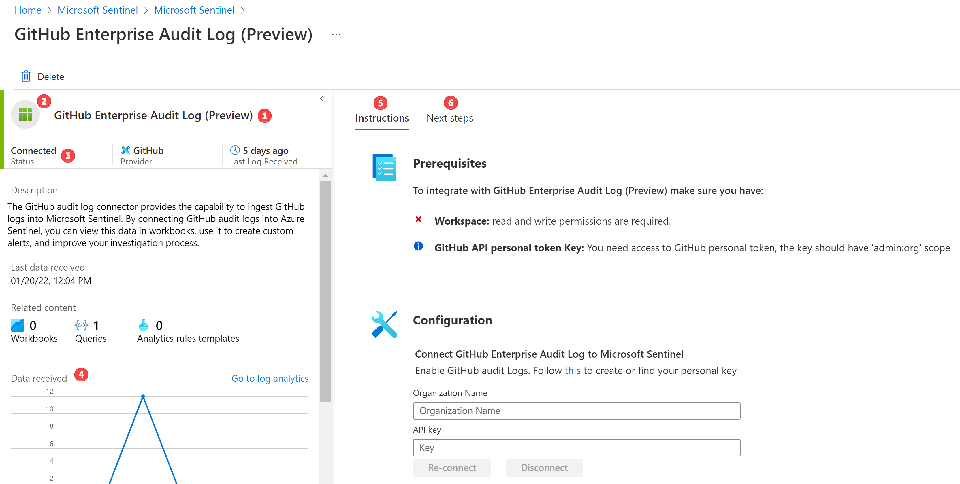Click the Go to log analytics link
The height and width of the screenshot is (484, 960).
click(x=270, y=378)
